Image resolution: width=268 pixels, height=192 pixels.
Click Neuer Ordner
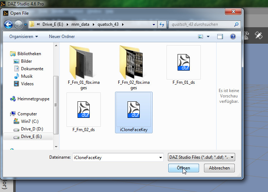click(62, 37)
